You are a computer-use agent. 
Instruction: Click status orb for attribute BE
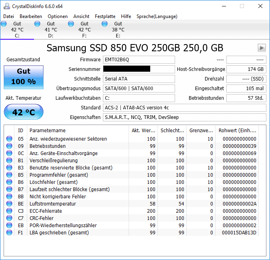[x=9, y=204]
